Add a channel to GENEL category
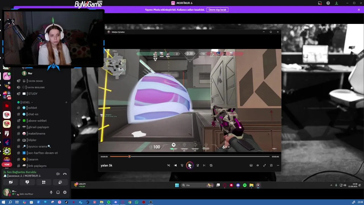364x205 pixels. (x=66, y=102)
